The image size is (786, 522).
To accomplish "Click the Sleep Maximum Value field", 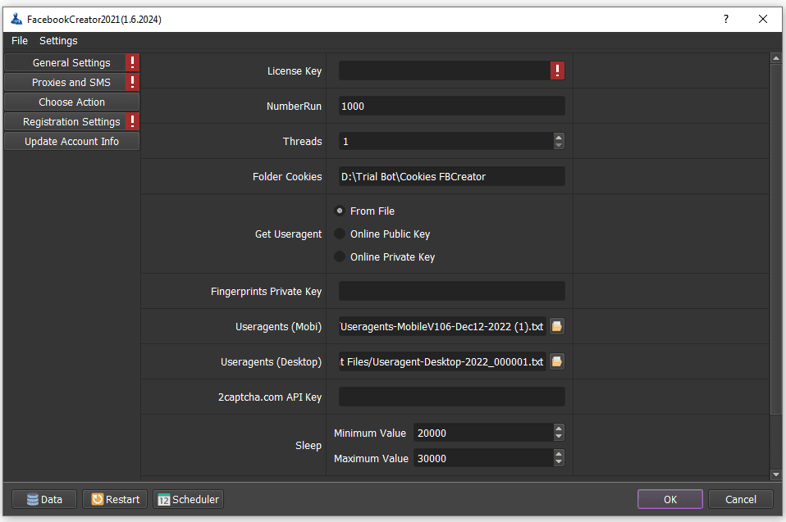I will [484, 458].
